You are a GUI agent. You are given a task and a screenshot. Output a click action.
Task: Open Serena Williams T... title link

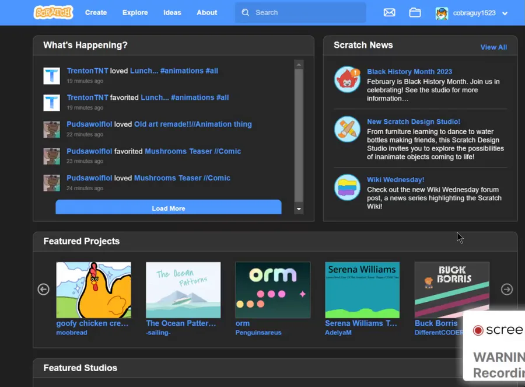tap(361, 323)
